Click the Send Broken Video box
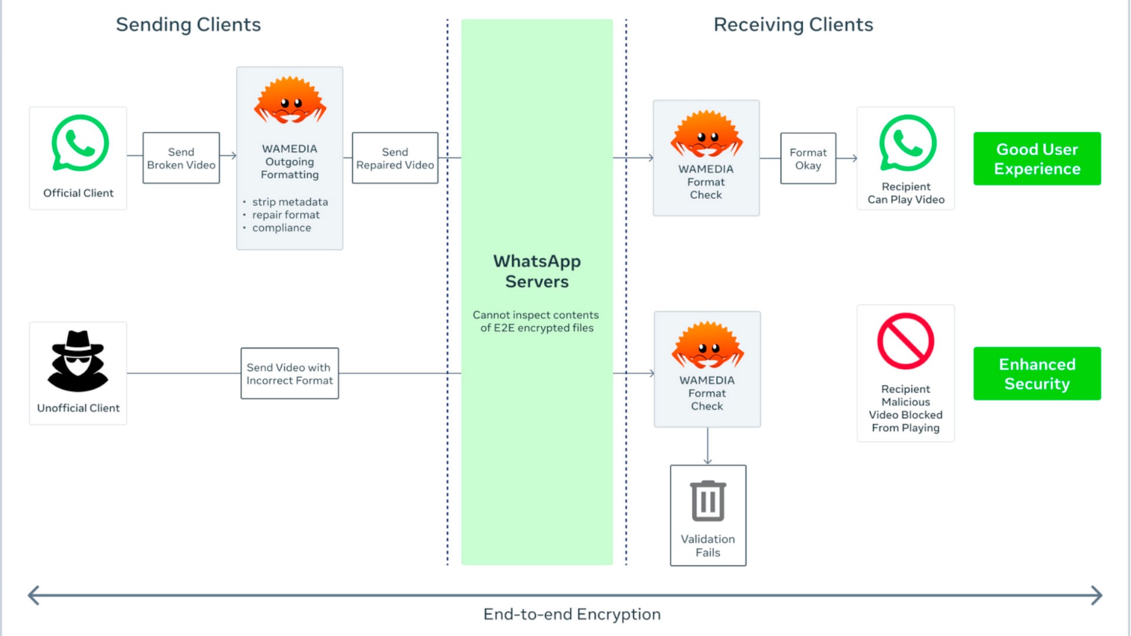 (x=181, y=158)
